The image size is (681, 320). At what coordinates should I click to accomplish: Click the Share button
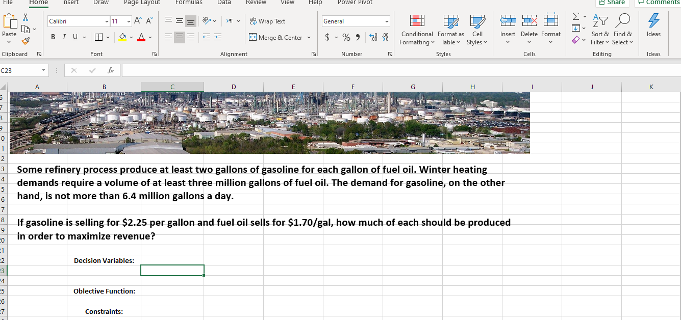tap(612, 2)
